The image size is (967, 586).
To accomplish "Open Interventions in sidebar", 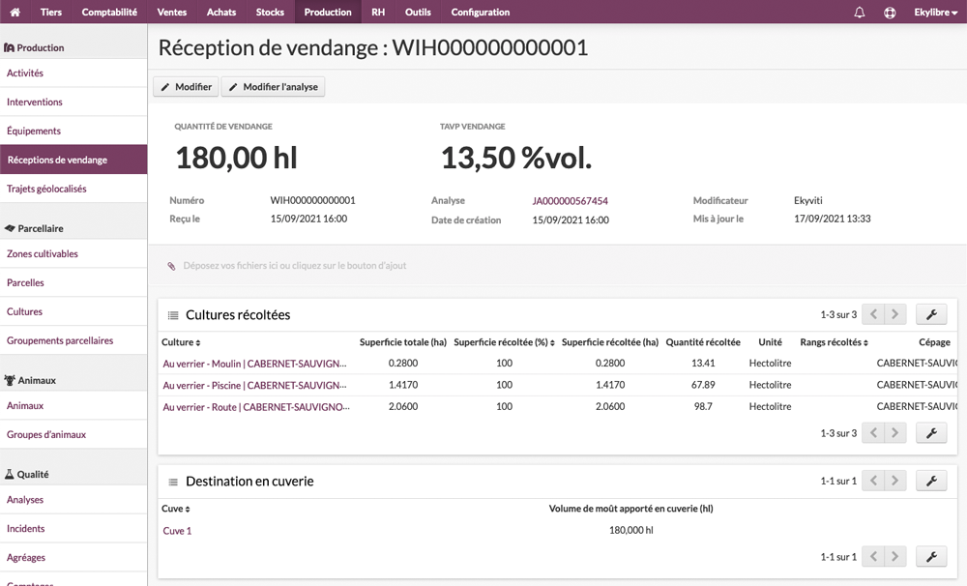I will point(73,102).
